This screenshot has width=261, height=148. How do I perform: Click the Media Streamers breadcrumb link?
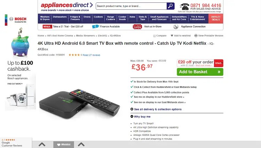click(x=85, y=36)
